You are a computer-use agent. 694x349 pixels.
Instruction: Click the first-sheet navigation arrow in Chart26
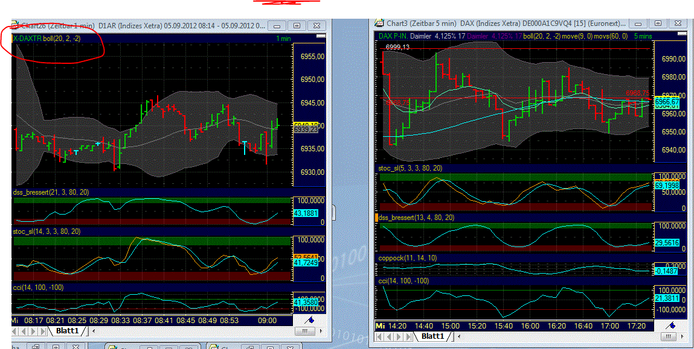pos(13,331)
